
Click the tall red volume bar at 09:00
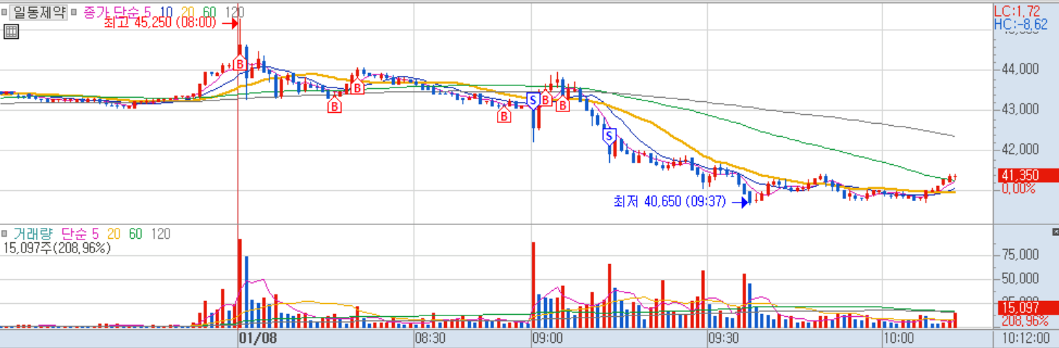[533, 285]
